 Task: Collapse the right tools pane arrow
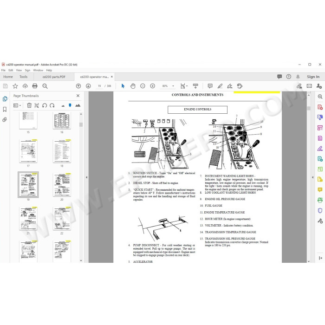click(312, 177)
